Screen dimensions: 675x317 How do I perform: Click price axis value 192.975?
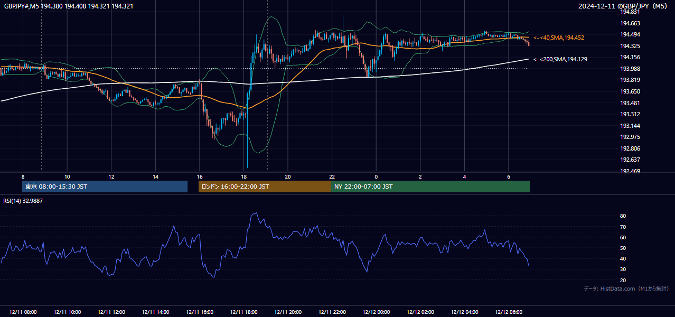630,137
